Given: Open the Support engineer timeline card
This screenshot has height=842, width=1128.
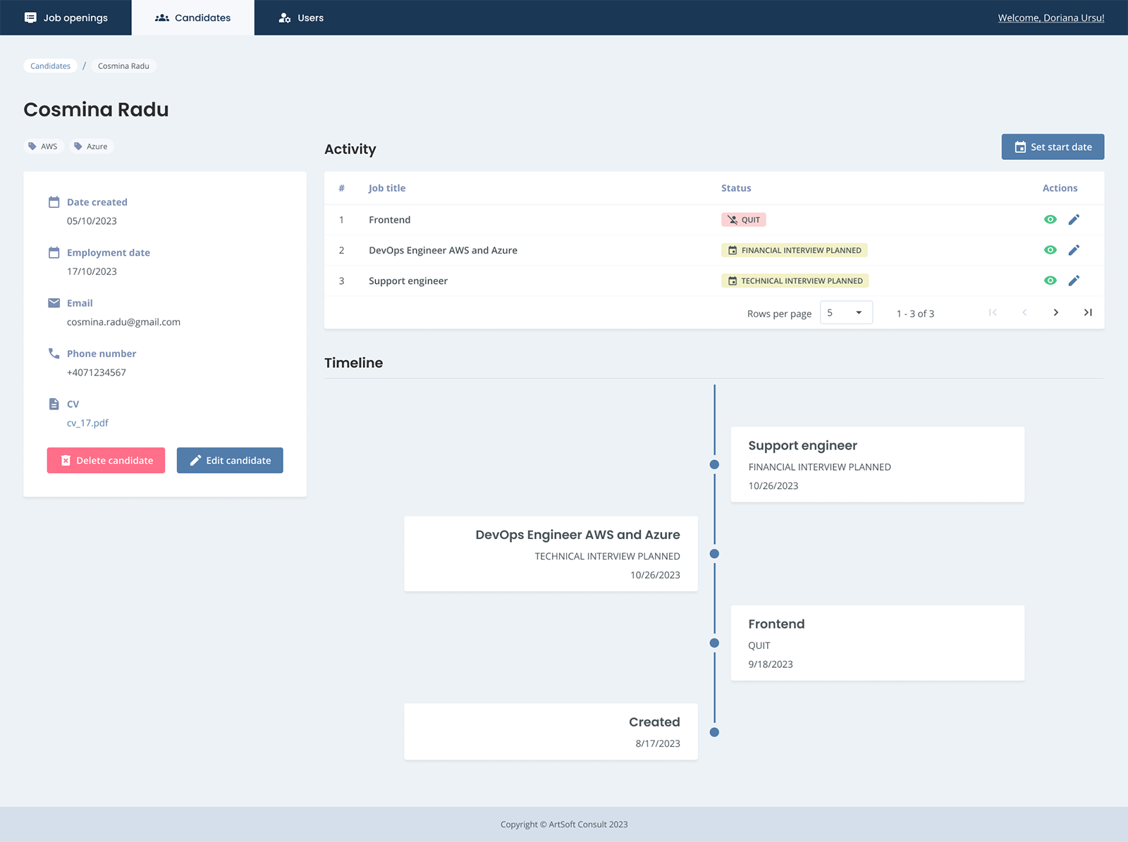Looking at the screenshot, I should pos(878,464).
